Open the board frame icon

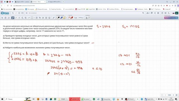[22, 13]
